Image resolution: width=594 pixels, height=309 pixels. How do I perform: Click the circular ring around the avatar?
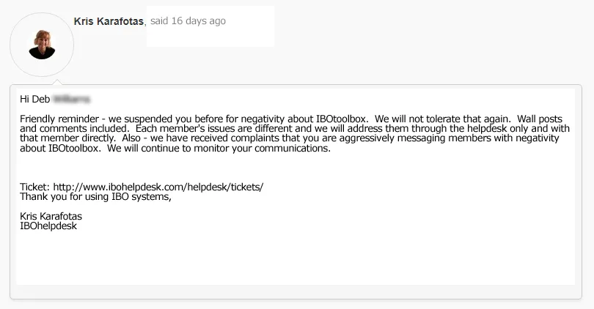click(42, 45)
